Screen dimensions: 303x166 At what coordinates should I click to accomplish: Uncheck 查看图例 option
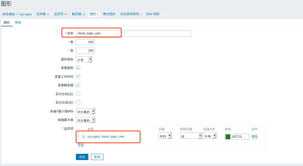(x=78, y=68)
